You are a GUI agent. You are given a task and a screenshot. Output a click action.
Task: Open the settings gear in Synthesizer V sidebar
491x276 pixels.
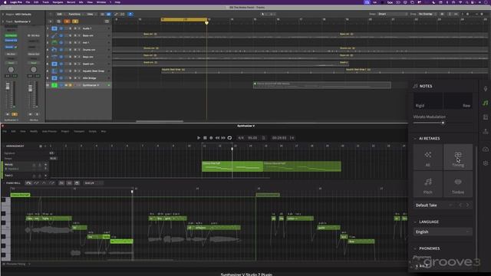tap(486, 163)
